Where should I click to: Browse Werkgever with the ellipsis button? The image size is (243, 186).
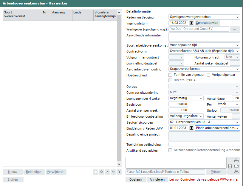tap(235, 29)
